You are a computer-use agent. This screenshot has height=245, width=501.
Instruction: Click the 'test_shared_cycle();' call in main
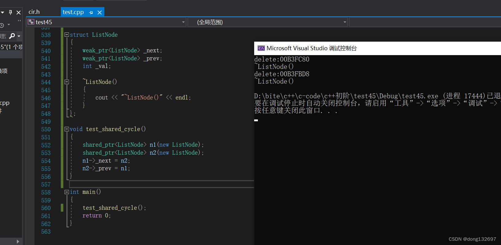(x=114, y=208)
